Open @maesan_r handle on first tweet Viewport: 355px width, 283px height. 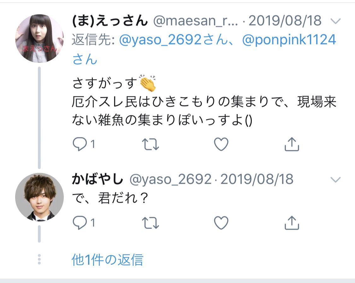click(x=196, y=21)
